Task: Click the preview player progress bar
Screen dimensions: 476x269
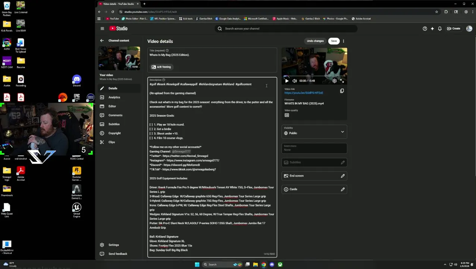Action: pyautogui.click(x=314, y=77)
